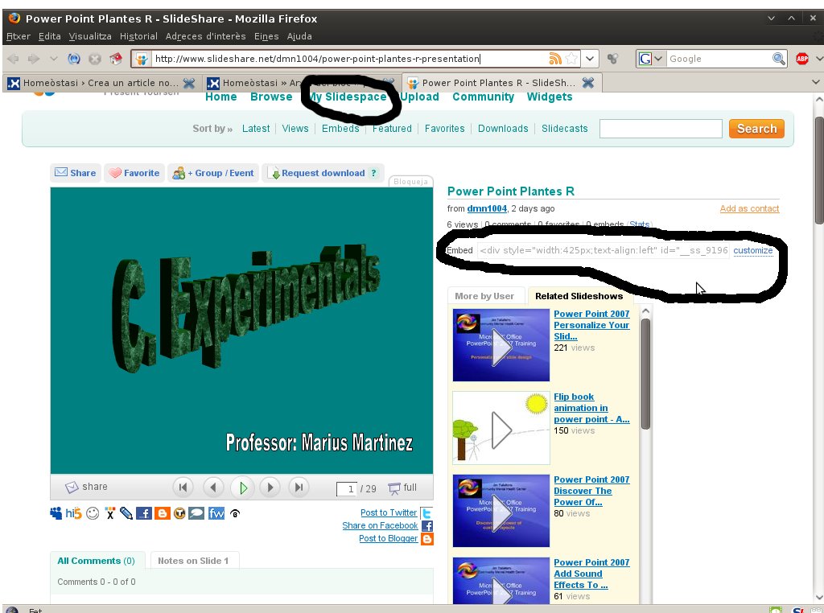Click the fw share icon
824x613 pixels.
tap(216, 513)
